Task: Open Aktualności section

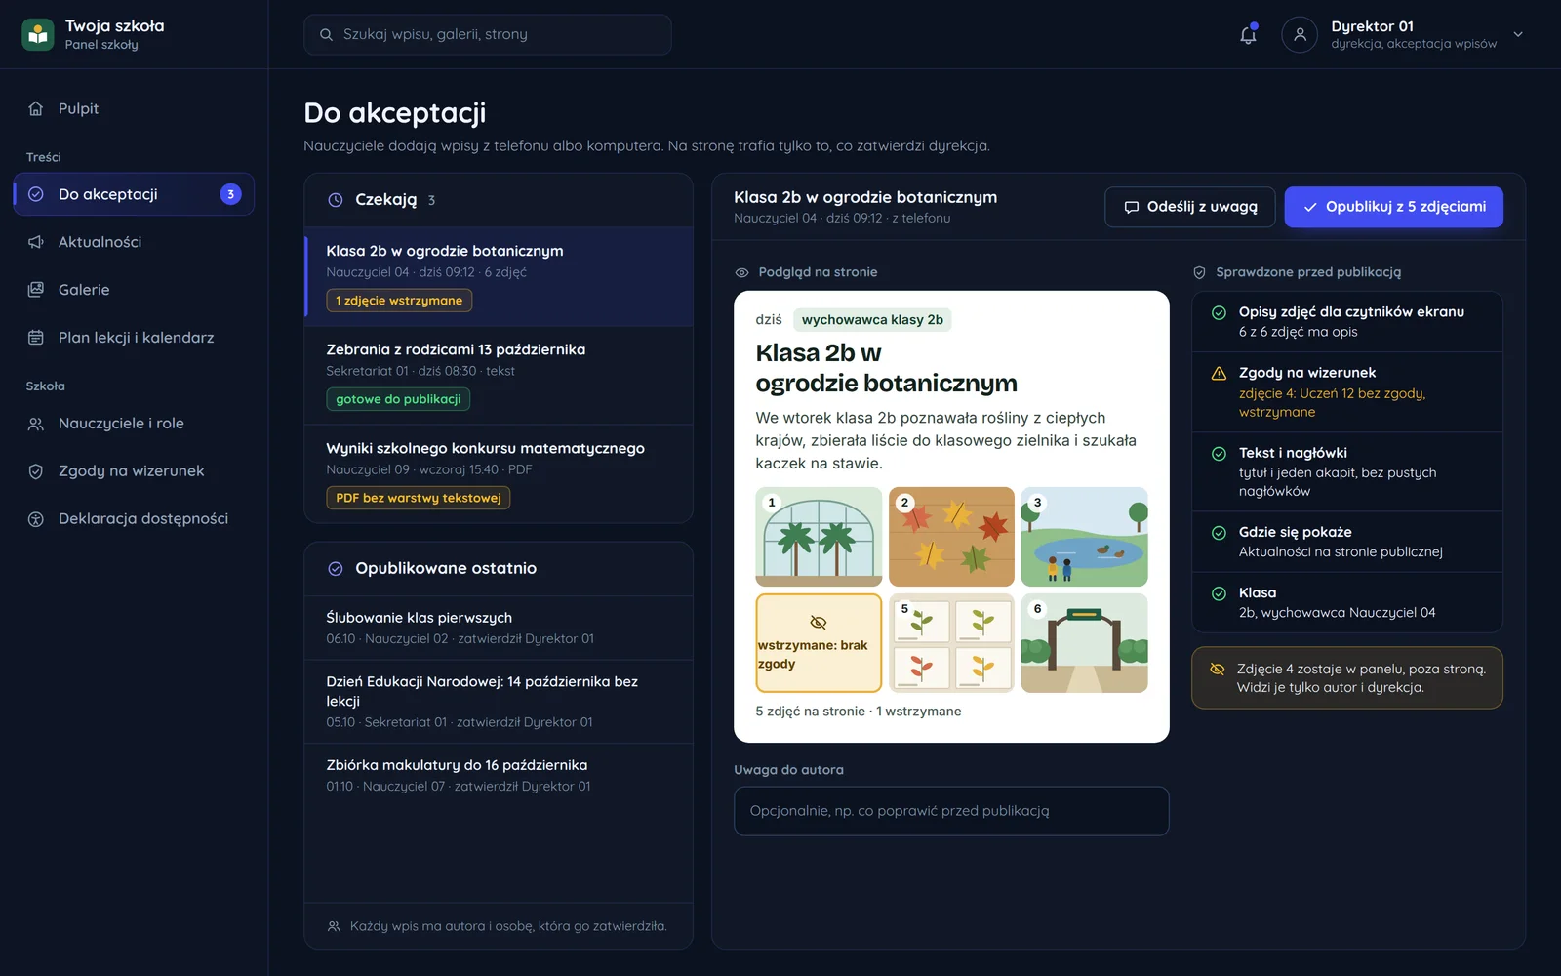Action: click(134, 242)
